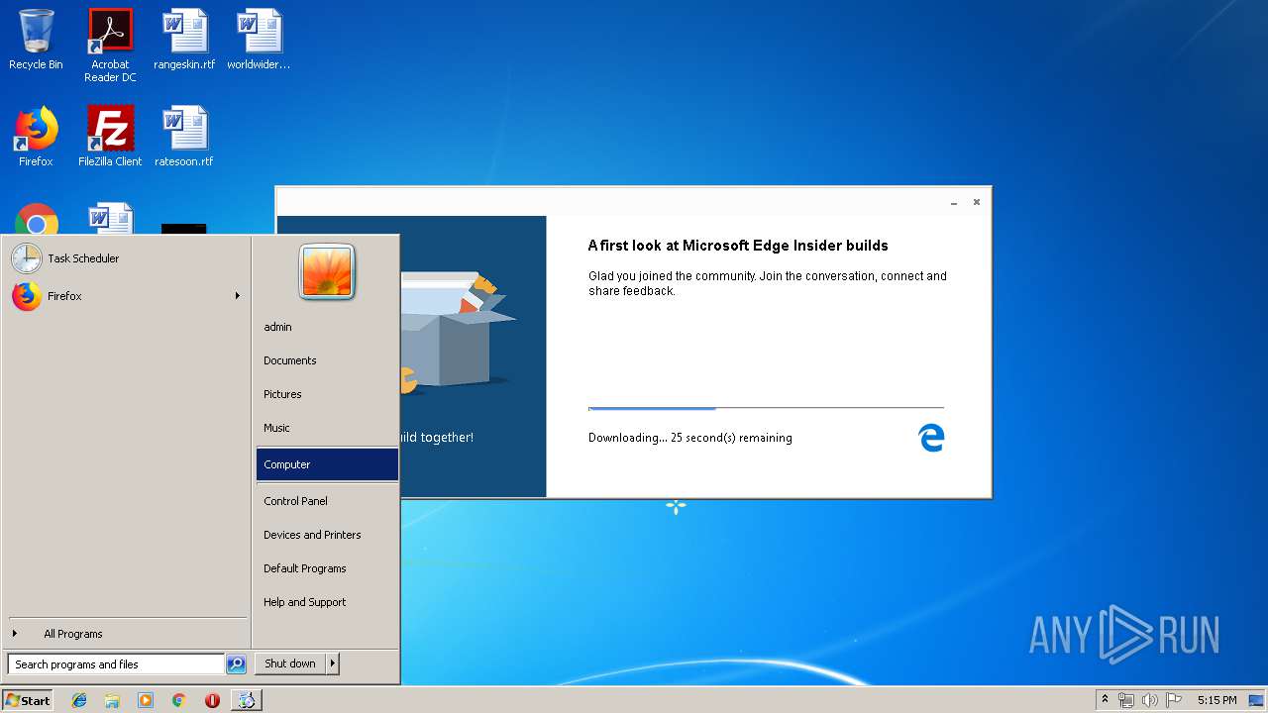
Task: Select the rangeskin.rtf desktop file
Action: coord(184,40)
